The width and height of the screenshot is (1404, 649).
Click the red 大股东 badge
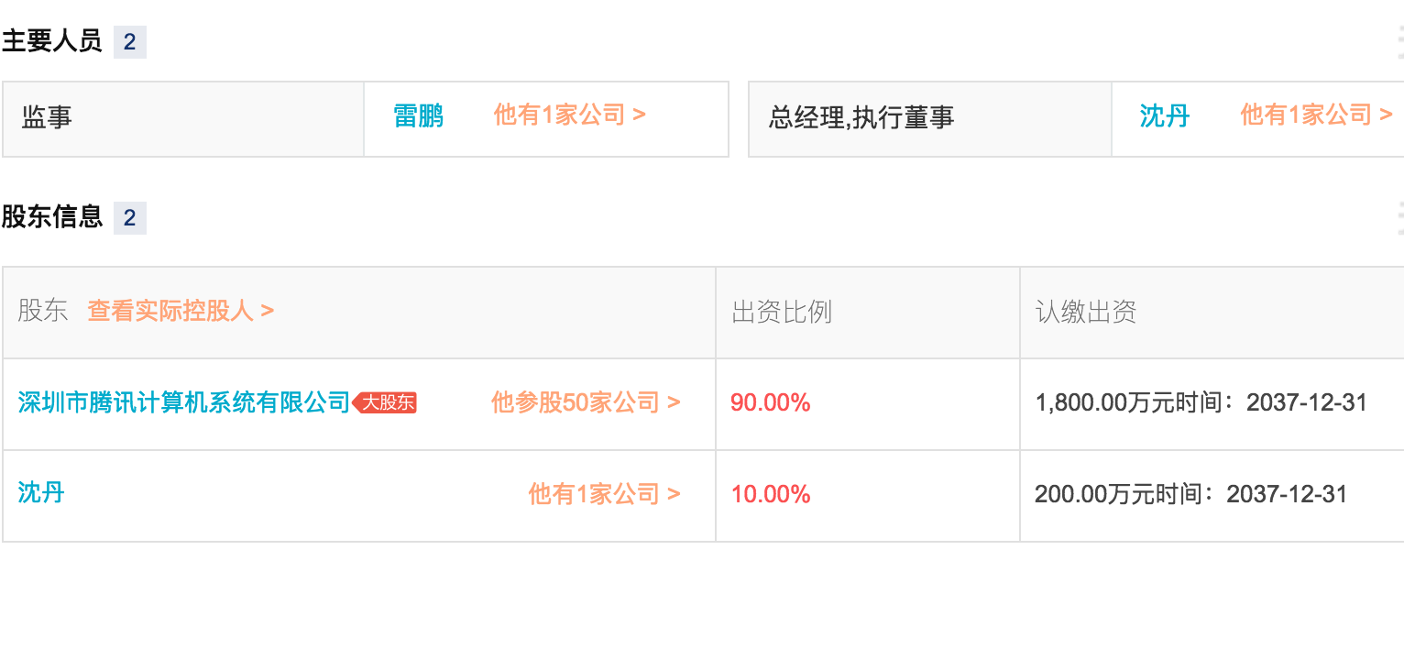pos(386,403)
